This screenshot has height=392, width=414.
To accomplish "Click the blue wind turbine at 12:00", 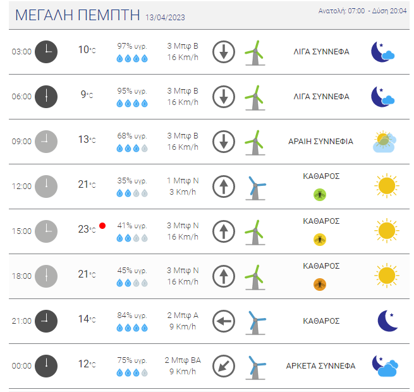I will [255, 188].
